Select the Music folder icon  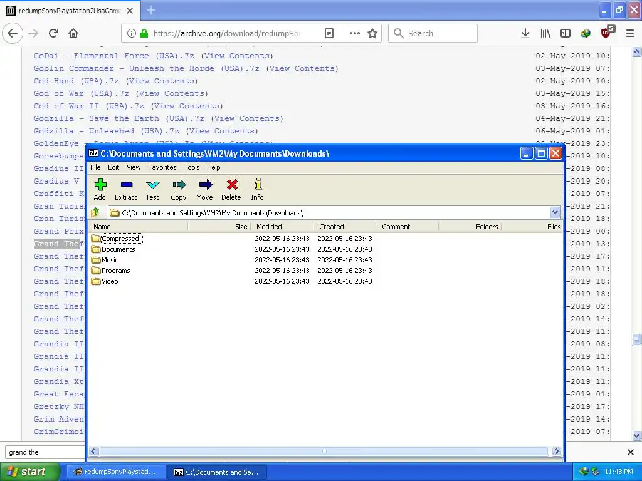click(96, 260)
